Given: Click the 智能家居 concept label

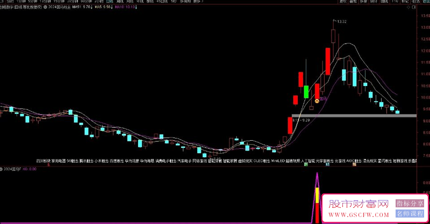Looking at the screenshot, I should click(x=230, y=161).
